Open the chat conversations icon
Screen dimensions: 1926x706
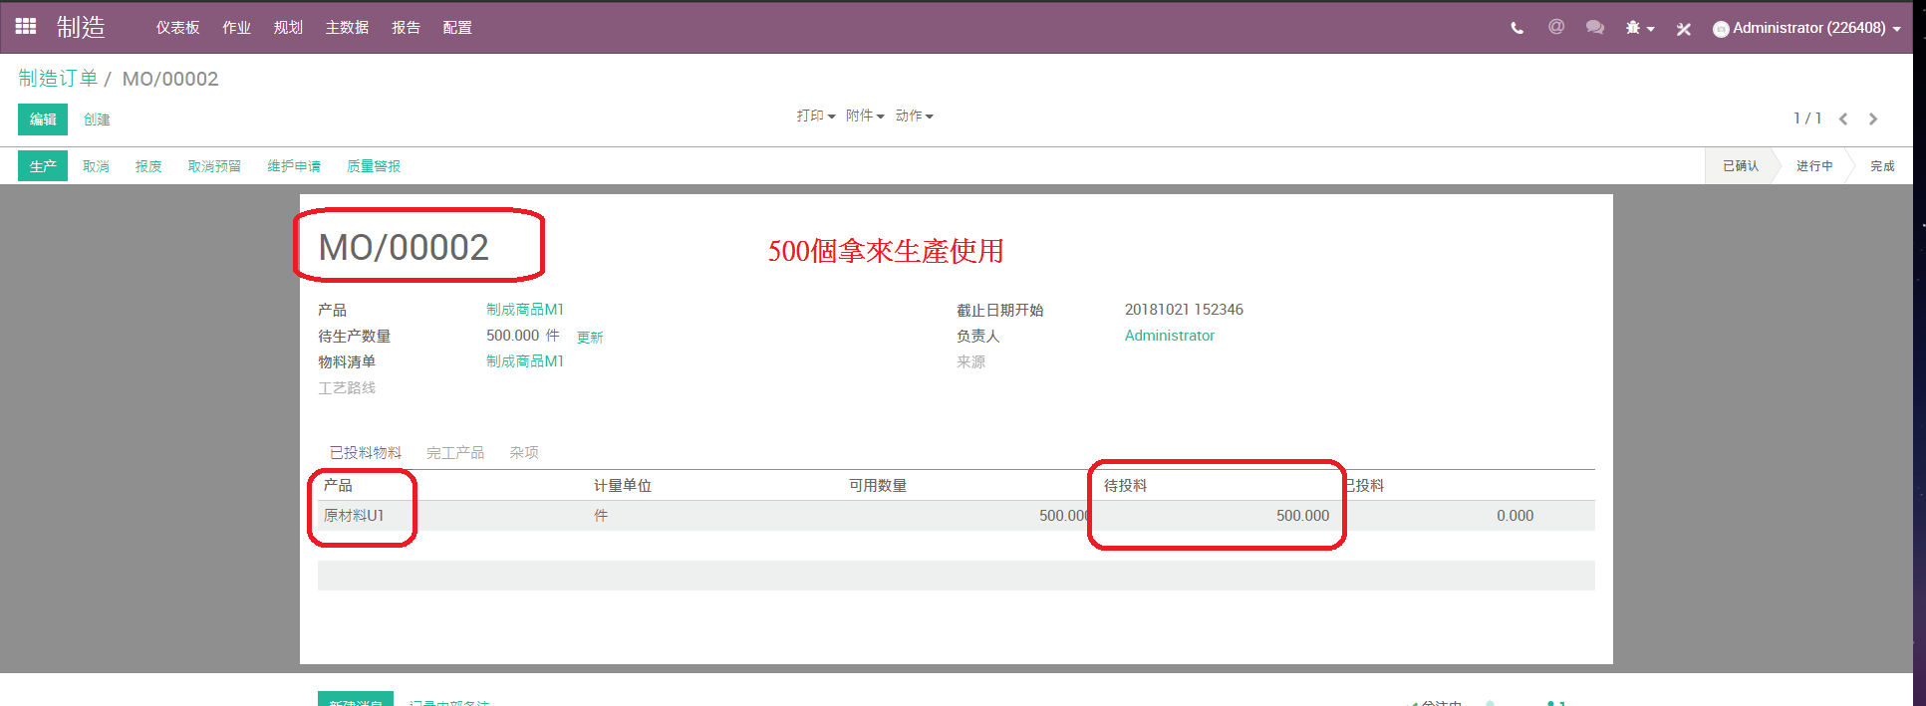coord(1594,28)
